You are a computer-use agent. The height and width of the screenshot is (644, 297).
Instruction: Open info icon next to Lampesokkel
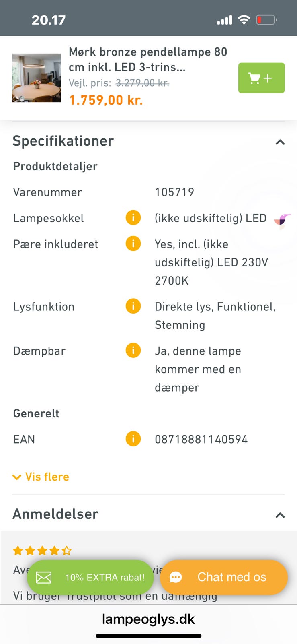pos(133,218)
